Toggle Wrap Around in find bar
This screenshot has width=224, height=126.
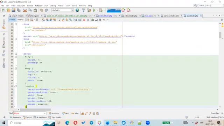coord(98,113)
